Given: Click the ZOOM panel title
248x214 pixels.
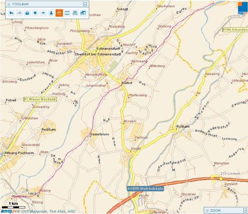Looking at the screenshot, I should click(215, 210).
